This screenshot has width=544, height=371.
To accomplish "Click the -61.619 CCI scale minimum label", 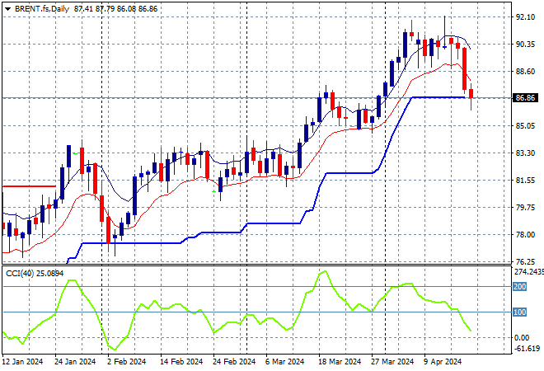I will click(526, 350).
